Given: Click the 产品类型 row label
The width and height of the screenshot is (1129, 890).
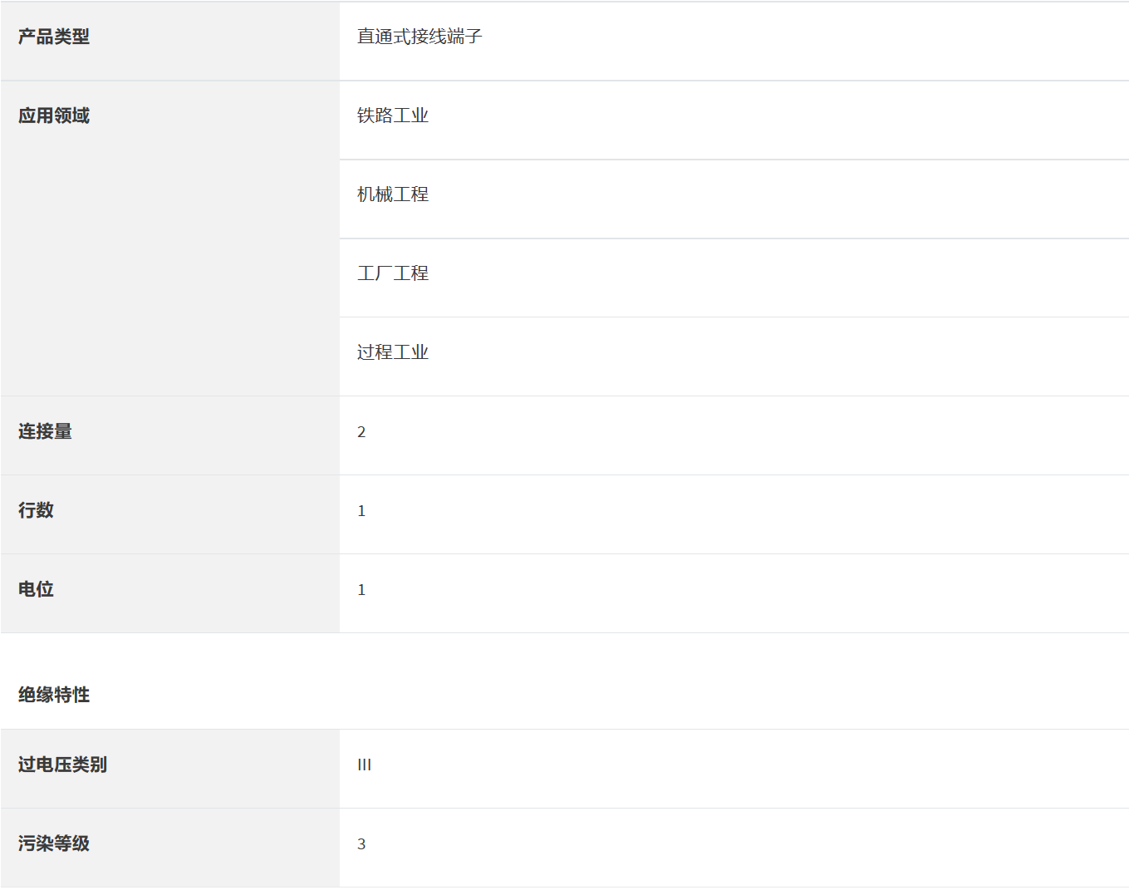Looking at the screenshot, I should [54, 37].
